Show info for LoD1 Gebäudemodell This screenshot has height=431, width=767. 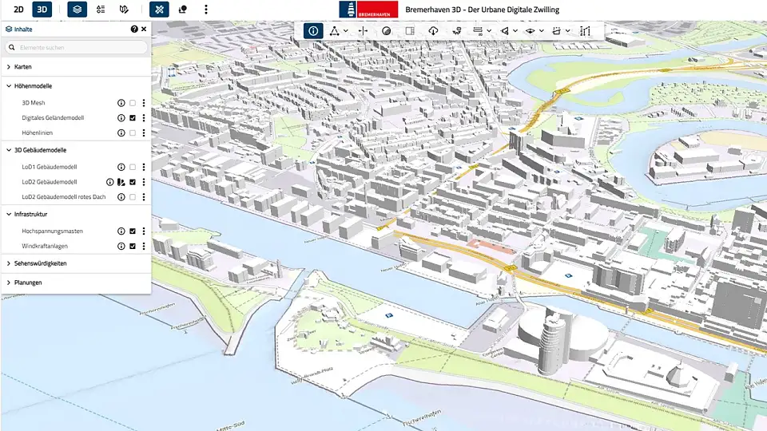click(121, 167)
